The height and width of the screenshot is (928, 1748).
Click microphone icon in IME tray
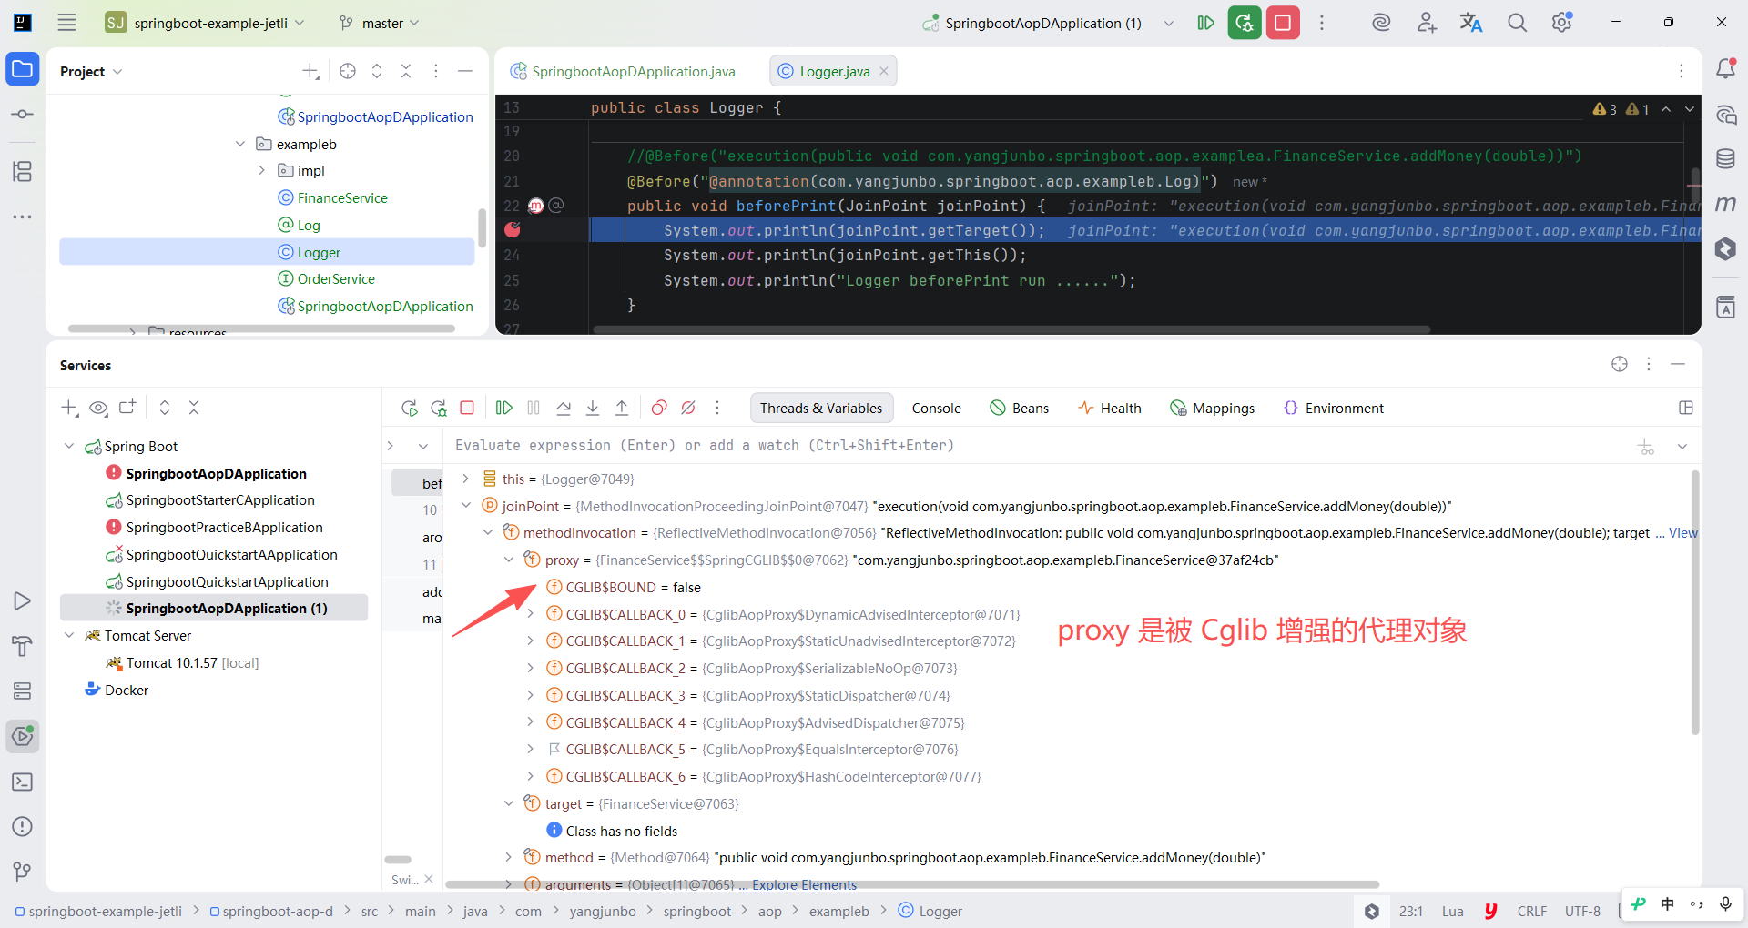(x=1725, y=903)
